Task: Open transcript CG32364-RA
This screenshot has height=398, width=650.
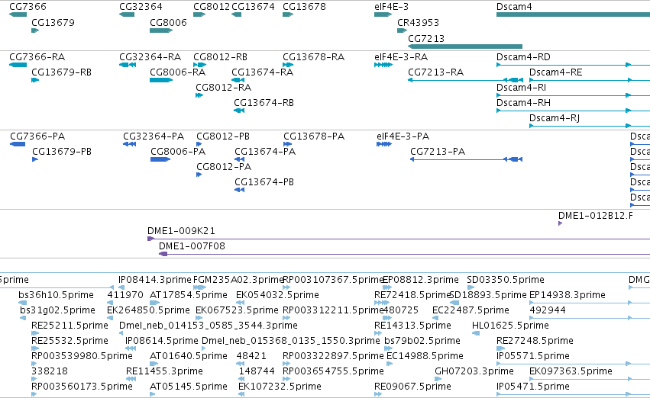Action: click(x=150, y=56)
